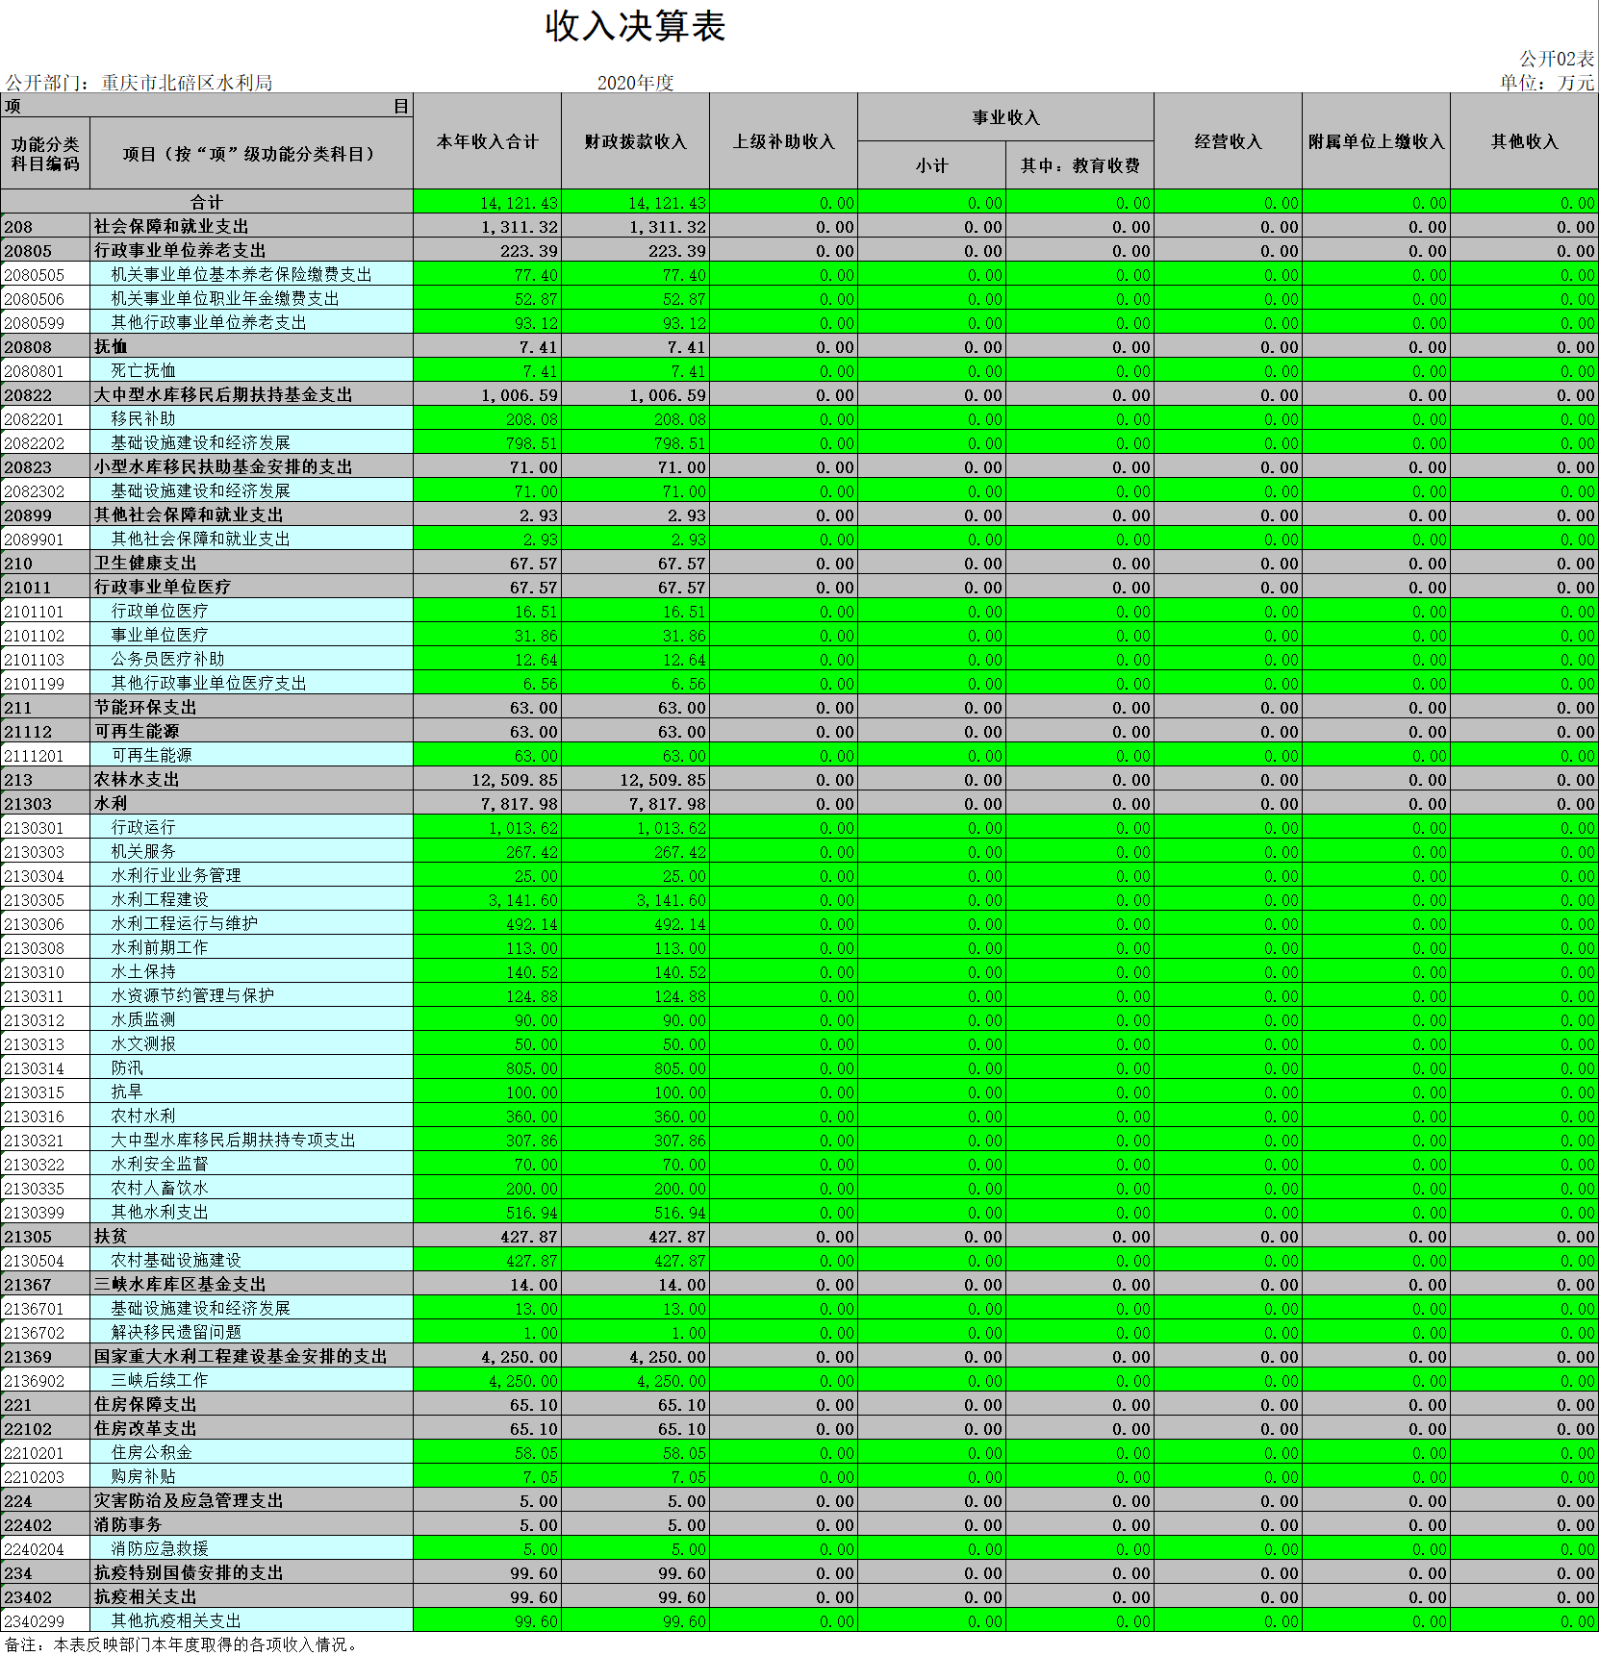Click the "2020年度" year label
Viewport: 1599px width, 1656px height.
point(635,83)
